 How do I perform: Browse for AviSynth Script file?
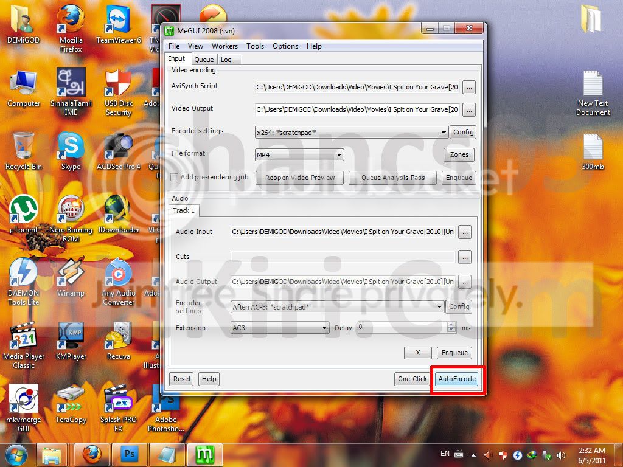pos(469,87)
